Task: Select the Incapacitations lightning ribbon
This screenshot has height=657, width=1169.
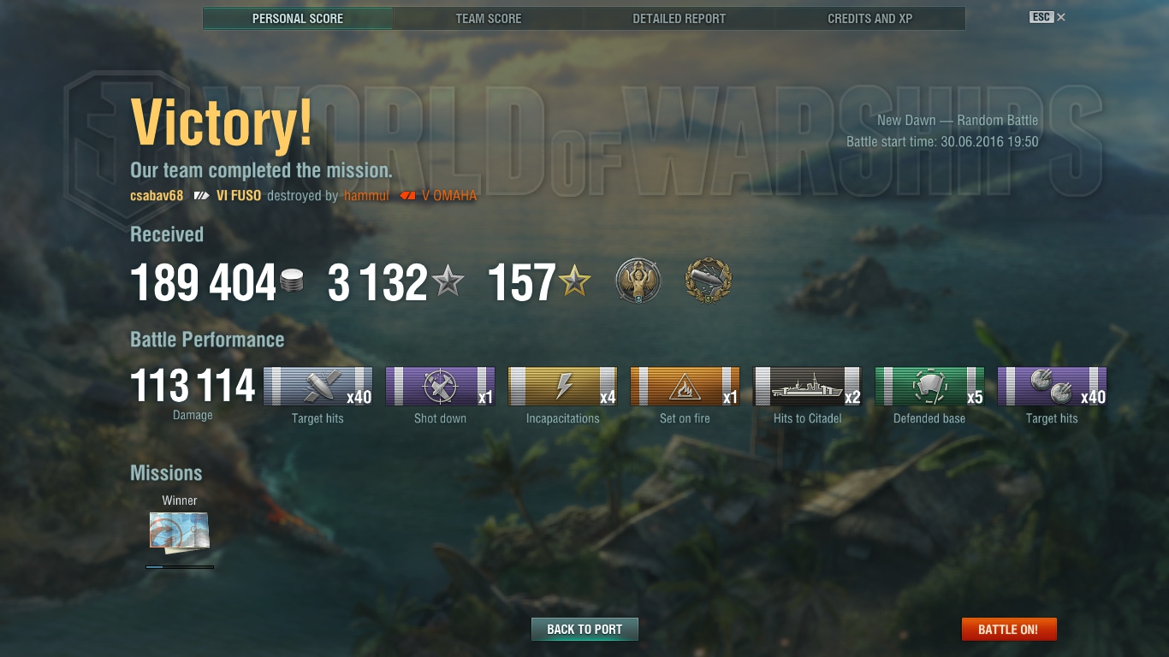Action: (563, 387)
